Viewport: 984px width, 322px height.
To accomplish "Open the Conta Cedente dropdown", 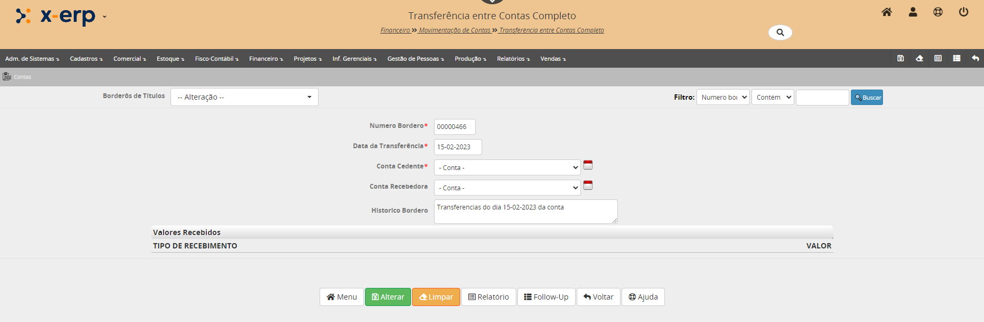I will (x=507, y=167).
